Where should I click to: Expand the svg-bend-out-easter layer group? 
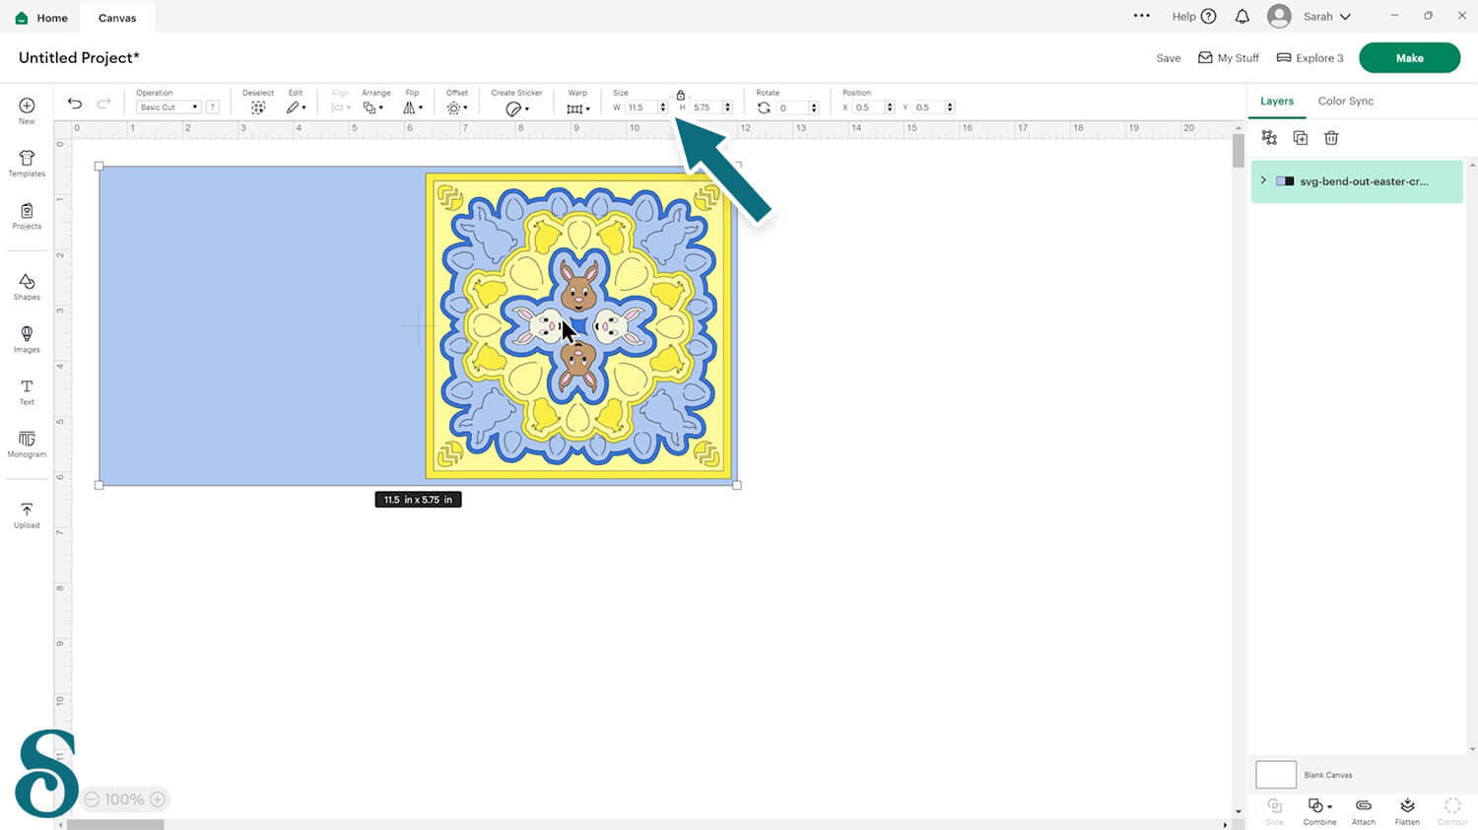(1263, 180)
